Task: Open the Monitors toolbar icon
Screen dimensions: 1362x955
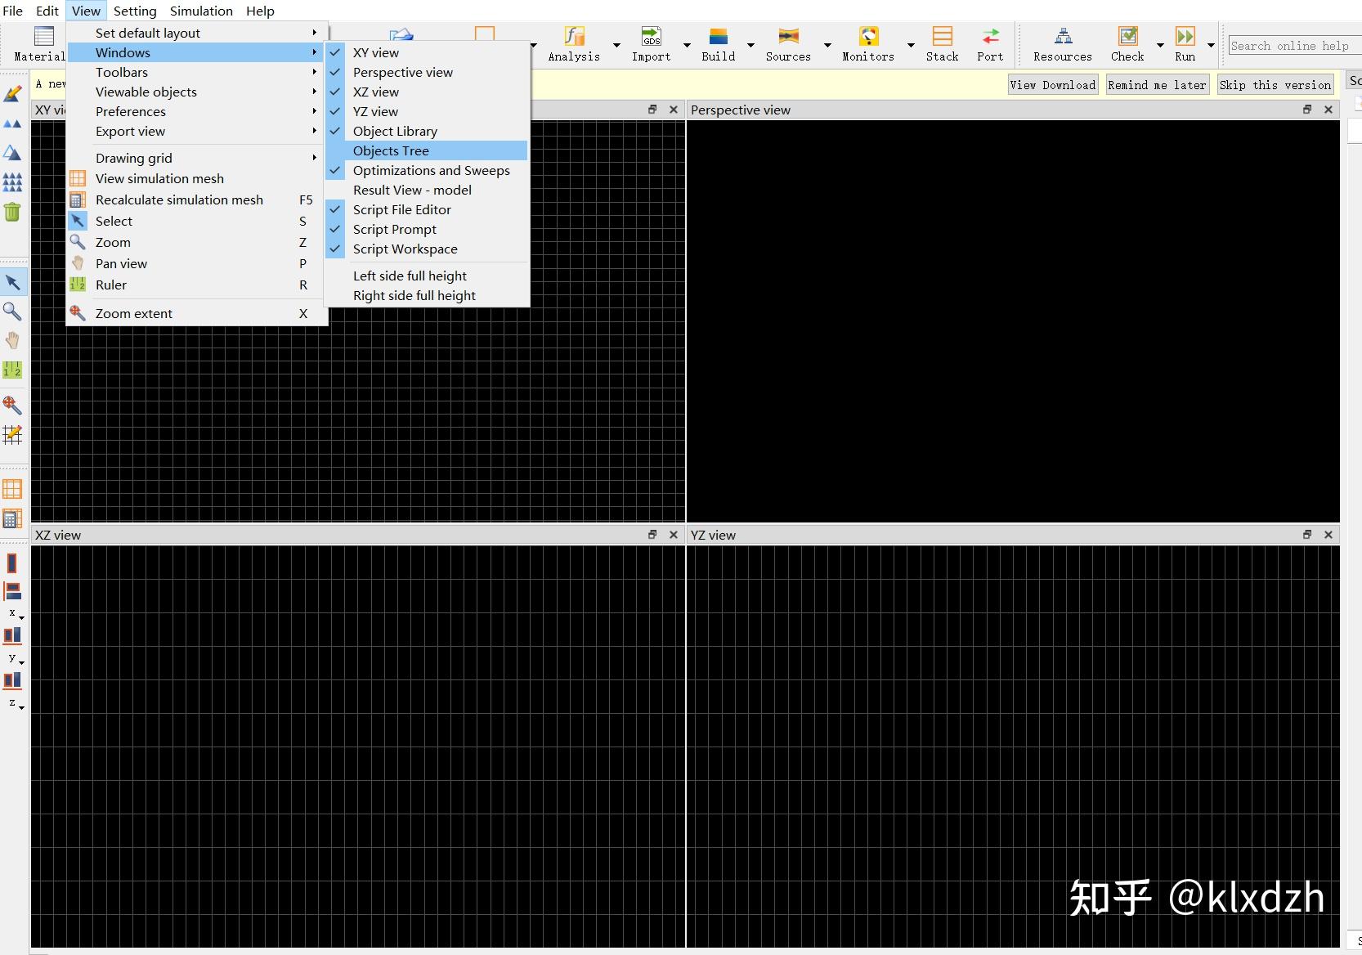Action: (x=868, y=44)
